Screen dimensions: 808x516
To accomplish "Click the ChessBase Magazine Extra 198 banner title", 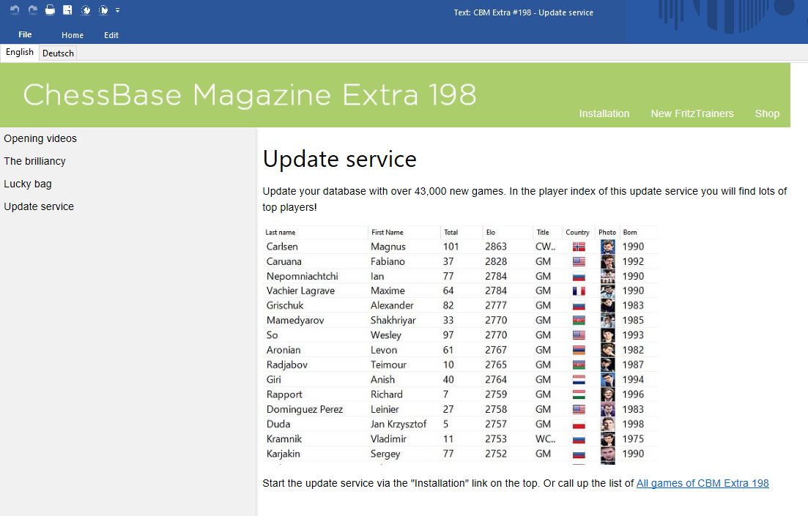I will click(x=250, y=95).
